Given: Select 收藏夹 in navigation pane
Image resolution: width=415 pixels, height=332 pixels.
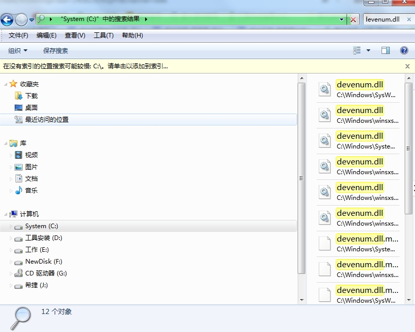Looking at the screenshot, I should click(29, 84).
